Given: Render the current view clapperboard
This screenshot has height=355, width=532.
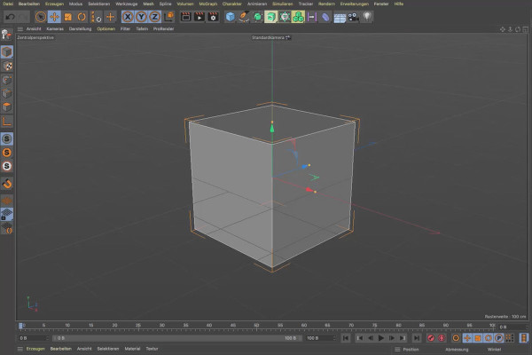Looking at the screenshot, I should [185, 17].
